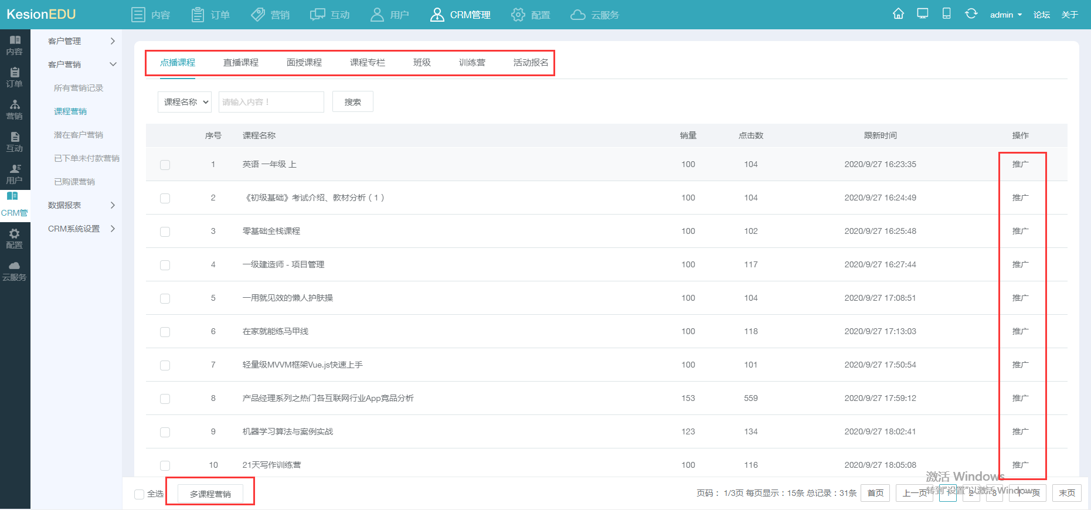
Task: Open the 互动 top navigation item
Action: point(330,15)
